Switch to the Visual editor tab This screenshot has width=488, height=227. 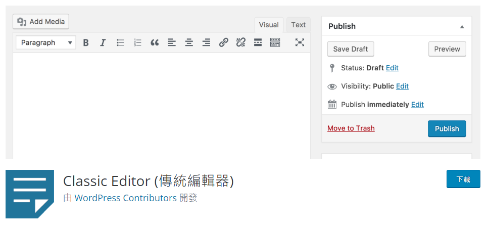269,25
